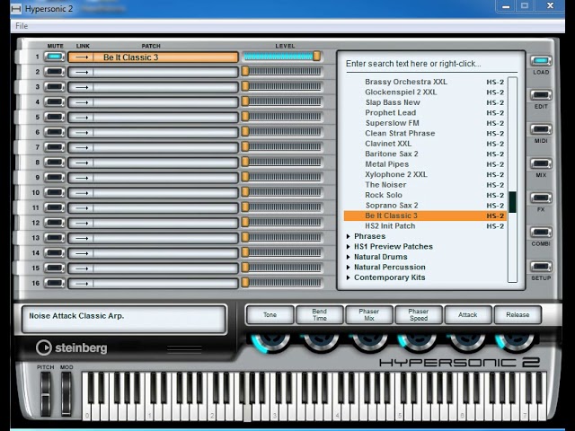Expand HS1 Preview Patches folder
The image size is (575, 431).
(x=349, y=247)
